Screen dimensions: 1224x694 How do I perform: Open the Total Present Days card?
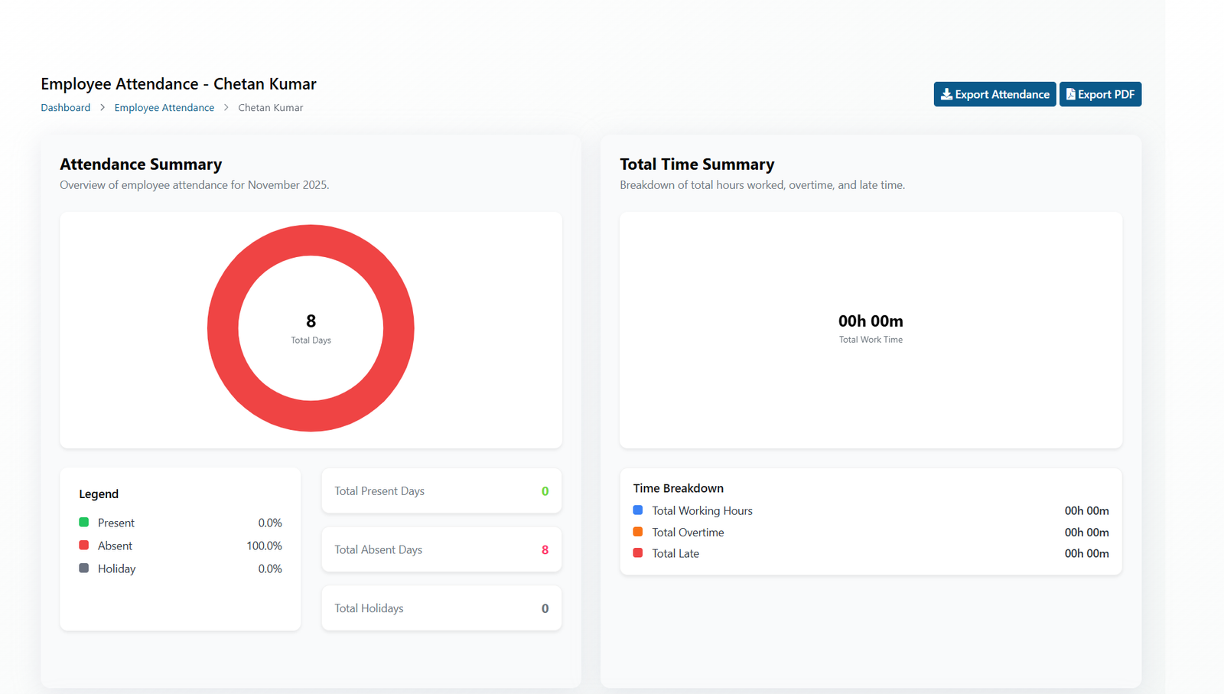pos(441,491)
